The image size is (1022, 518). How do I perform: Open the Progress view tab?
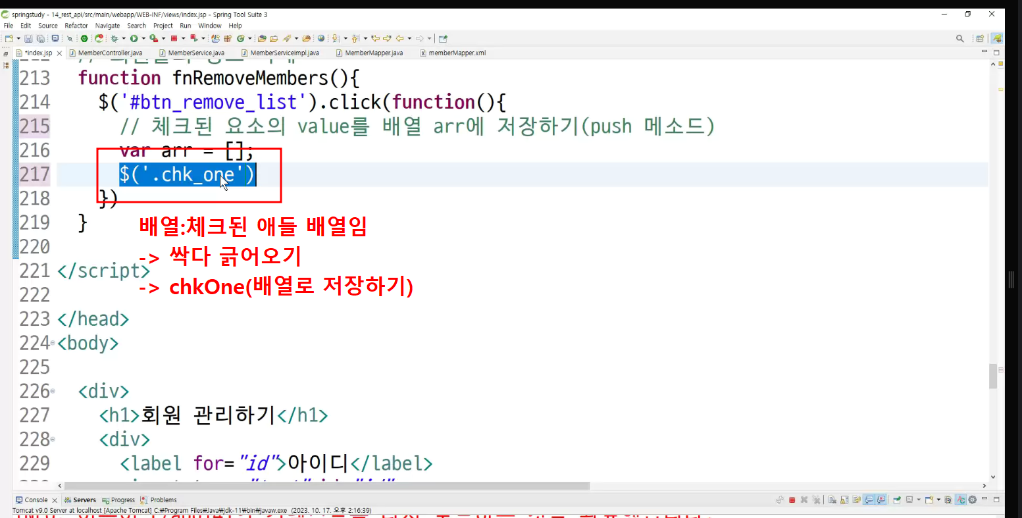click(118, 500)
